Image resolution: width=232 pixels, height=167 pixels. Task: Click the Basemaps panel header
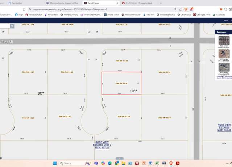[x=223, y=32]
